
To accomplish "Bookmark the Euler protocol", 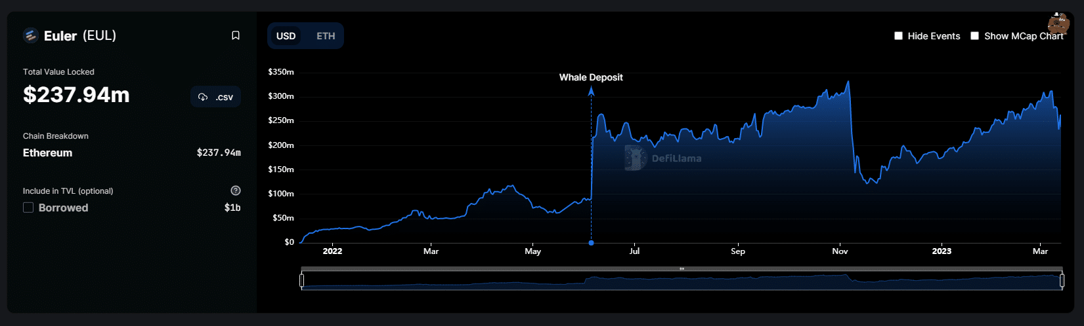I will [x=236, y=35].
